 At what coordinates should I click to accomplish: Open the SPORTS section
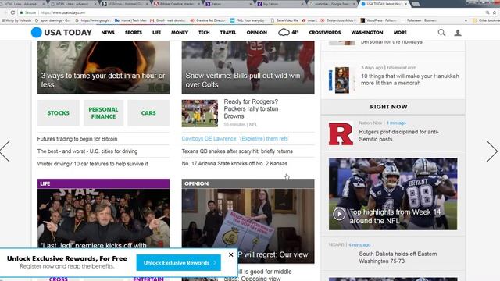pyautogui.click(x=134, y=33)
